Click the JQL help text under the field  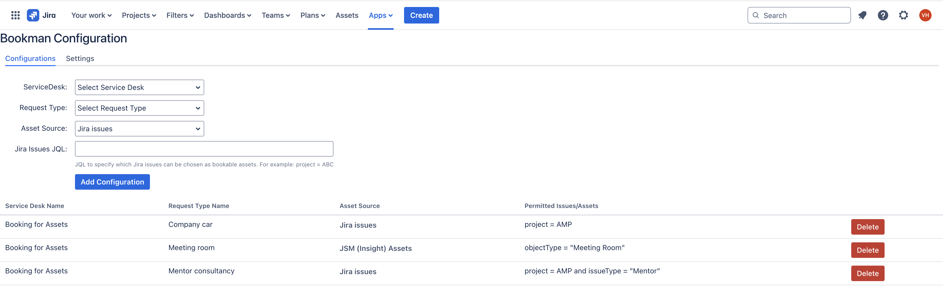click(x=204, y=165)
